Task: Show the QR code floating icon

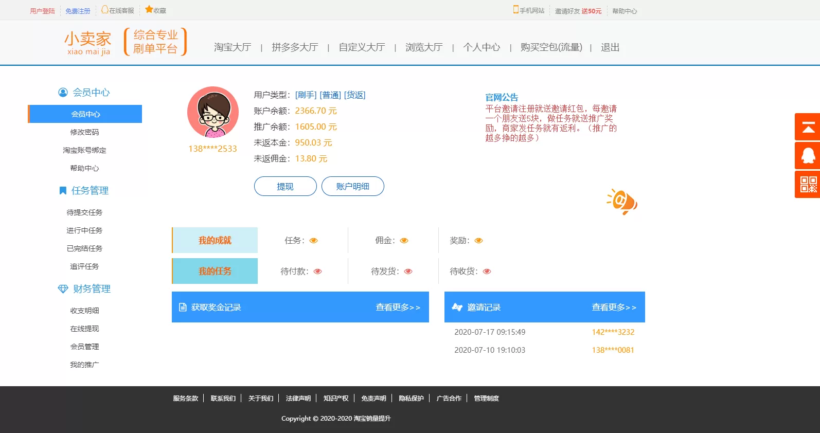Action: 808,185
